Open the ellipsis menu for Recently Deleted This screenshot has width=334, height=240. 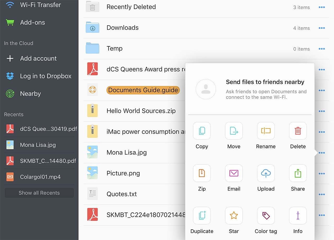tap(322, 7)
